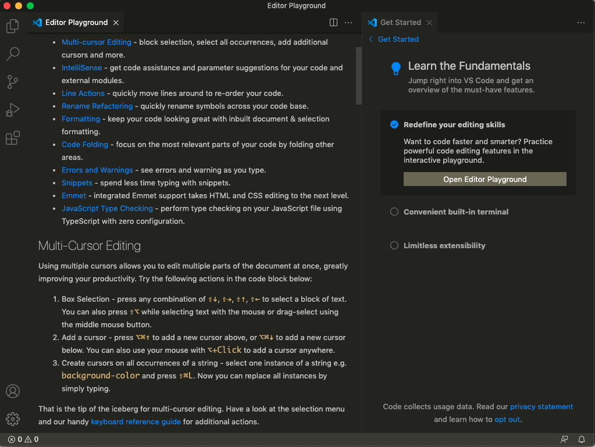
Task: Open the Accounts menu icon
Action: tap(13, 391)
